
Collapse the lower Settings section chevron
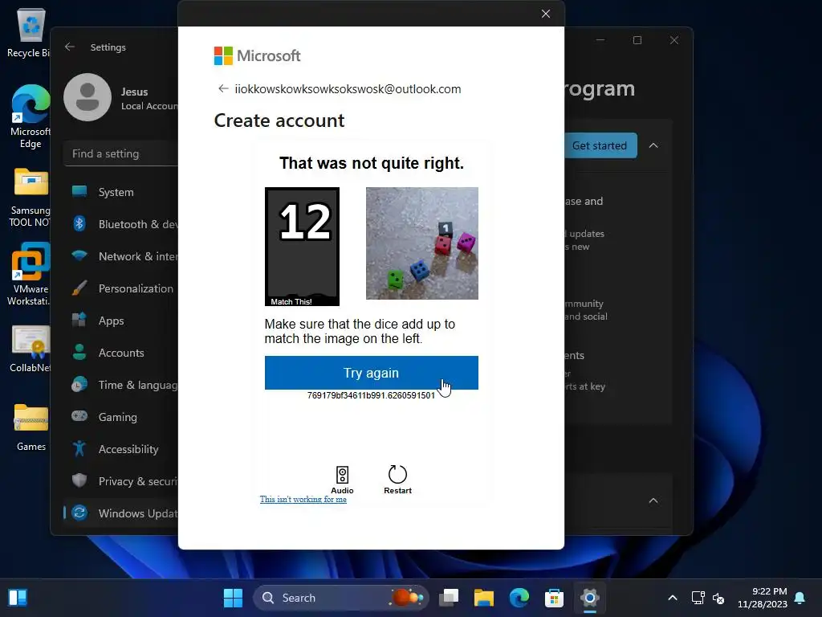[653, 501]
